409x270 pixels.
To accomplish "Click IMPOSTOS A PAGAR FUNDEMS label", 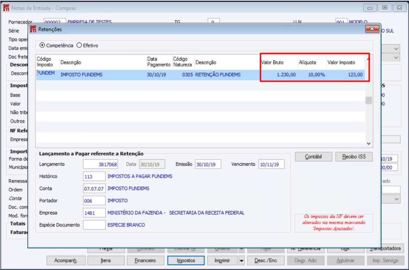I will pos(140,176).
